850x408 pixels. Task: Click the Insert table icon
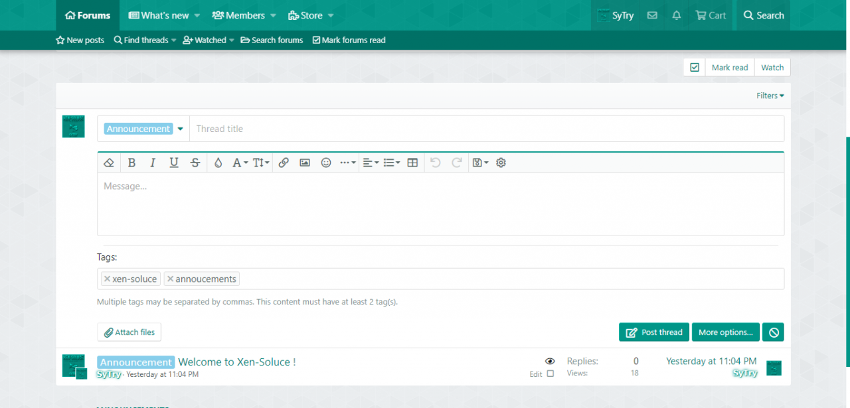(412, 163)
